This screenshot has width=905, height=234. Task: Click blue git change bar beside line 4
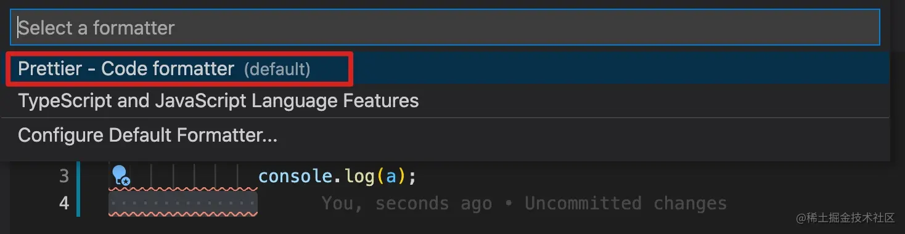[x=78, y=203]
